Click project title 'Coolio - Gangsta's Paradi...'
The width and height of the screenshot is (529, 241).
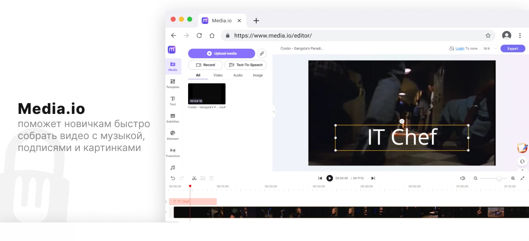[302, 49]
